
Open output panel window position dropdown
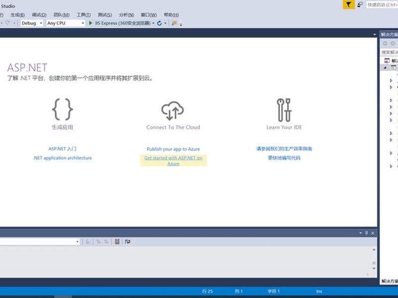[360, 232]
